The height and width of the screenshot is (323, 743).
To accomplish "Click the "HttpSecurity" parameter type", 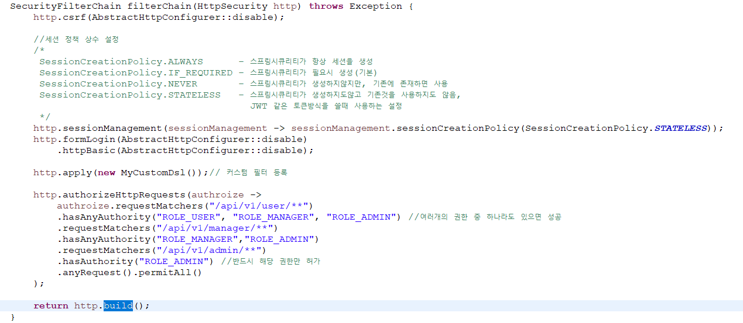I will 232,6.
